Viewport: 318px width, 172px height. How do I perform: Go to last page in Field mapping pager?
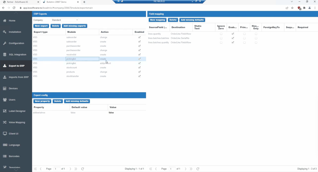click(x=191, y=169)
